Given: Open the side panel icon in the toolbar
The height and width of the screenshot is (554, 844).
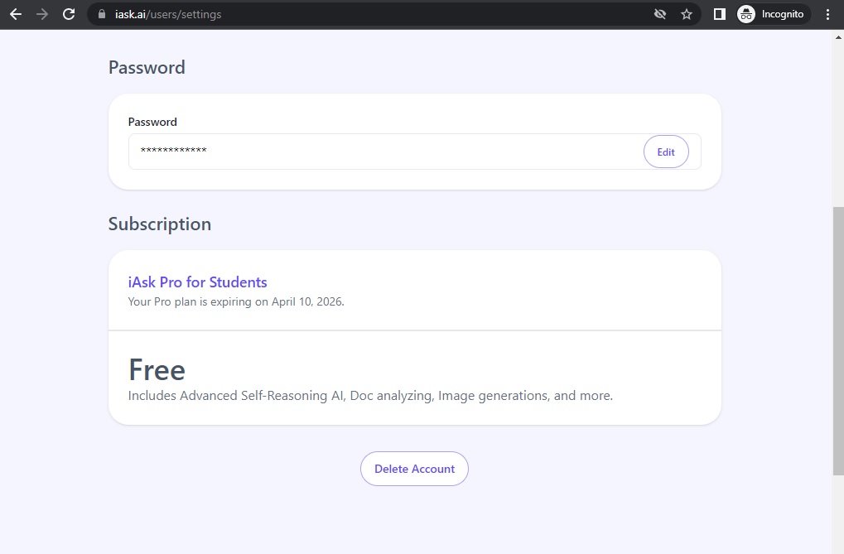Looking at the screenshot, I should click(720, 15).
